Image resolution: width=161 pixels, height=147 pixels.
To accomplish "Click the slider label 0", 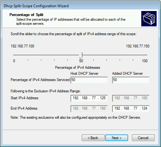I will click(14, 61).
